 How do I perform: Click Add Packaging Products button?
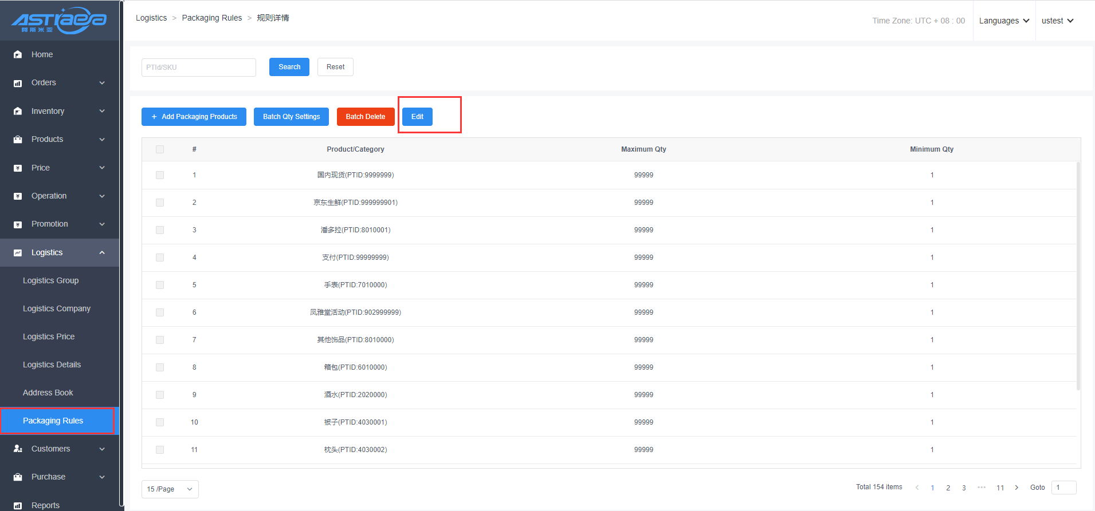[x=194, y=117]
